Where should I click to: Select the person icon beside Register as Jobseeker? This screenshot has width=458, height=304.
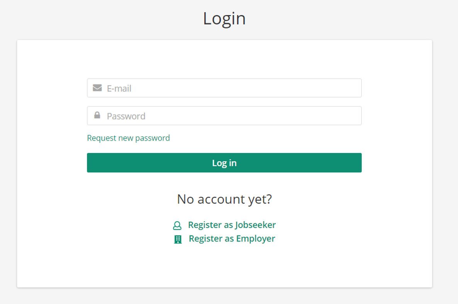(177, 225)
